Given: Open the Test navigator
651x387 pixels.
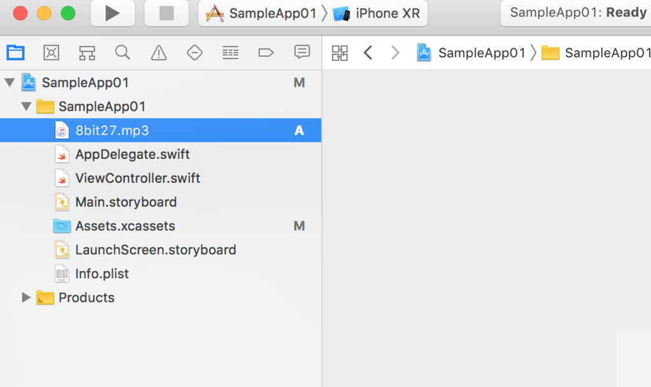Looking at the screenshot, I should point(195,53).
